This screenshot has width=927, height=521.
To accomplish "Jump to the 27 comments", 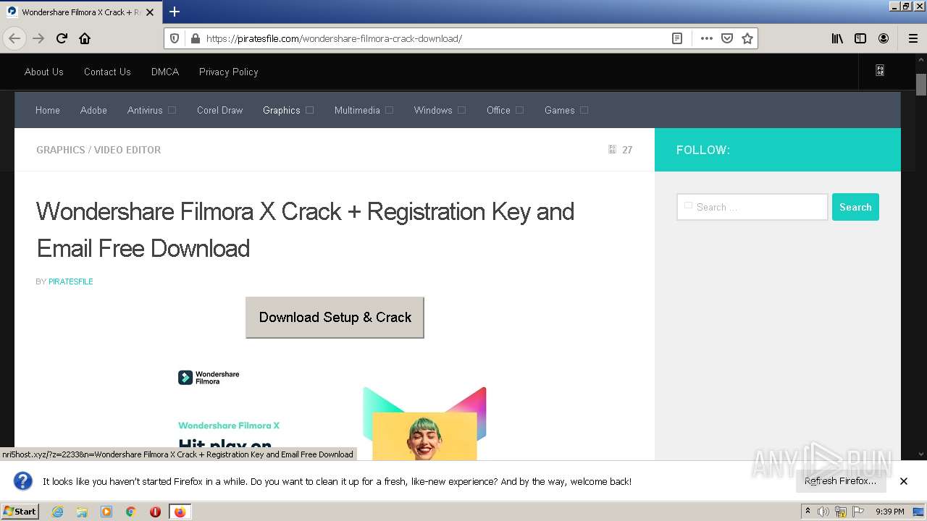I will [621, 150].
